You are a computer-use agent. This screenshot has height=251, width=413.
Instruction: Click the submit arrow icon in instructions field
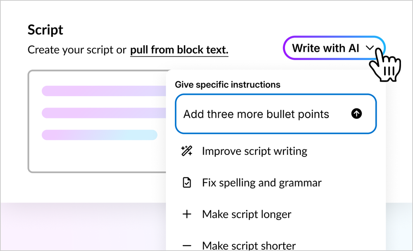click(356, 114)
